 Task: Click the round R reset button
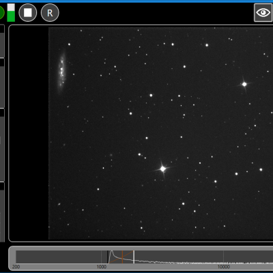[x=50, y=13]
